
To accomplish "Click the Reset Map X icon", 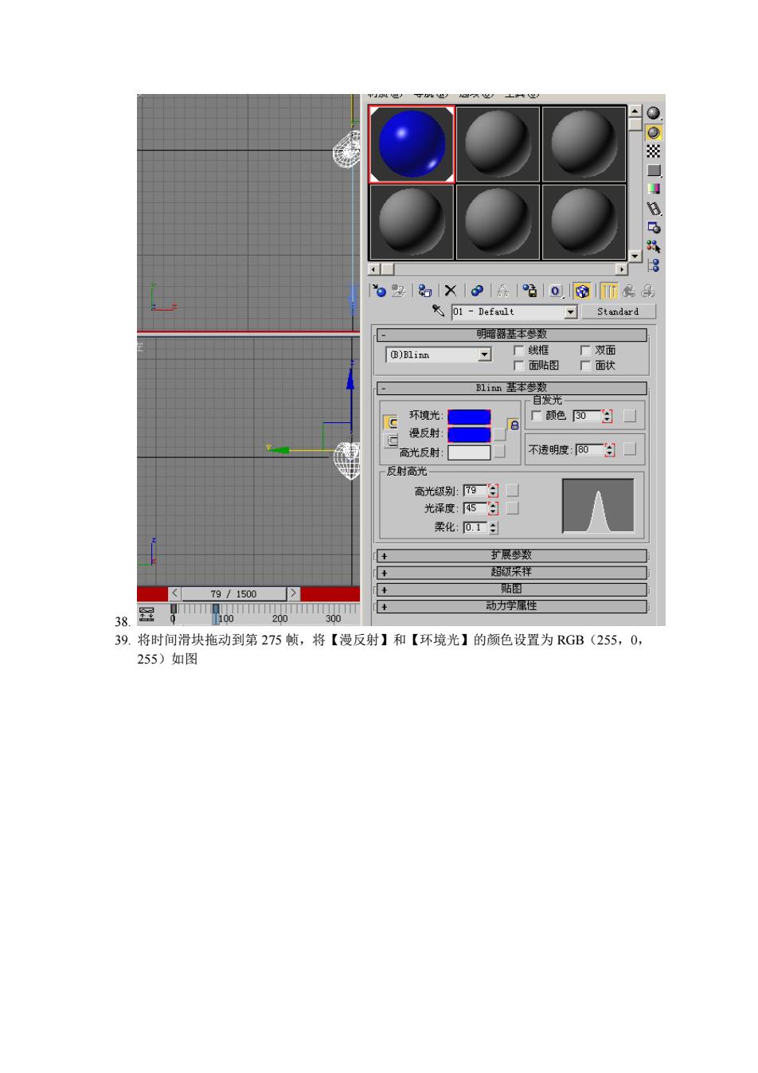I will click(x=451, y=292).
